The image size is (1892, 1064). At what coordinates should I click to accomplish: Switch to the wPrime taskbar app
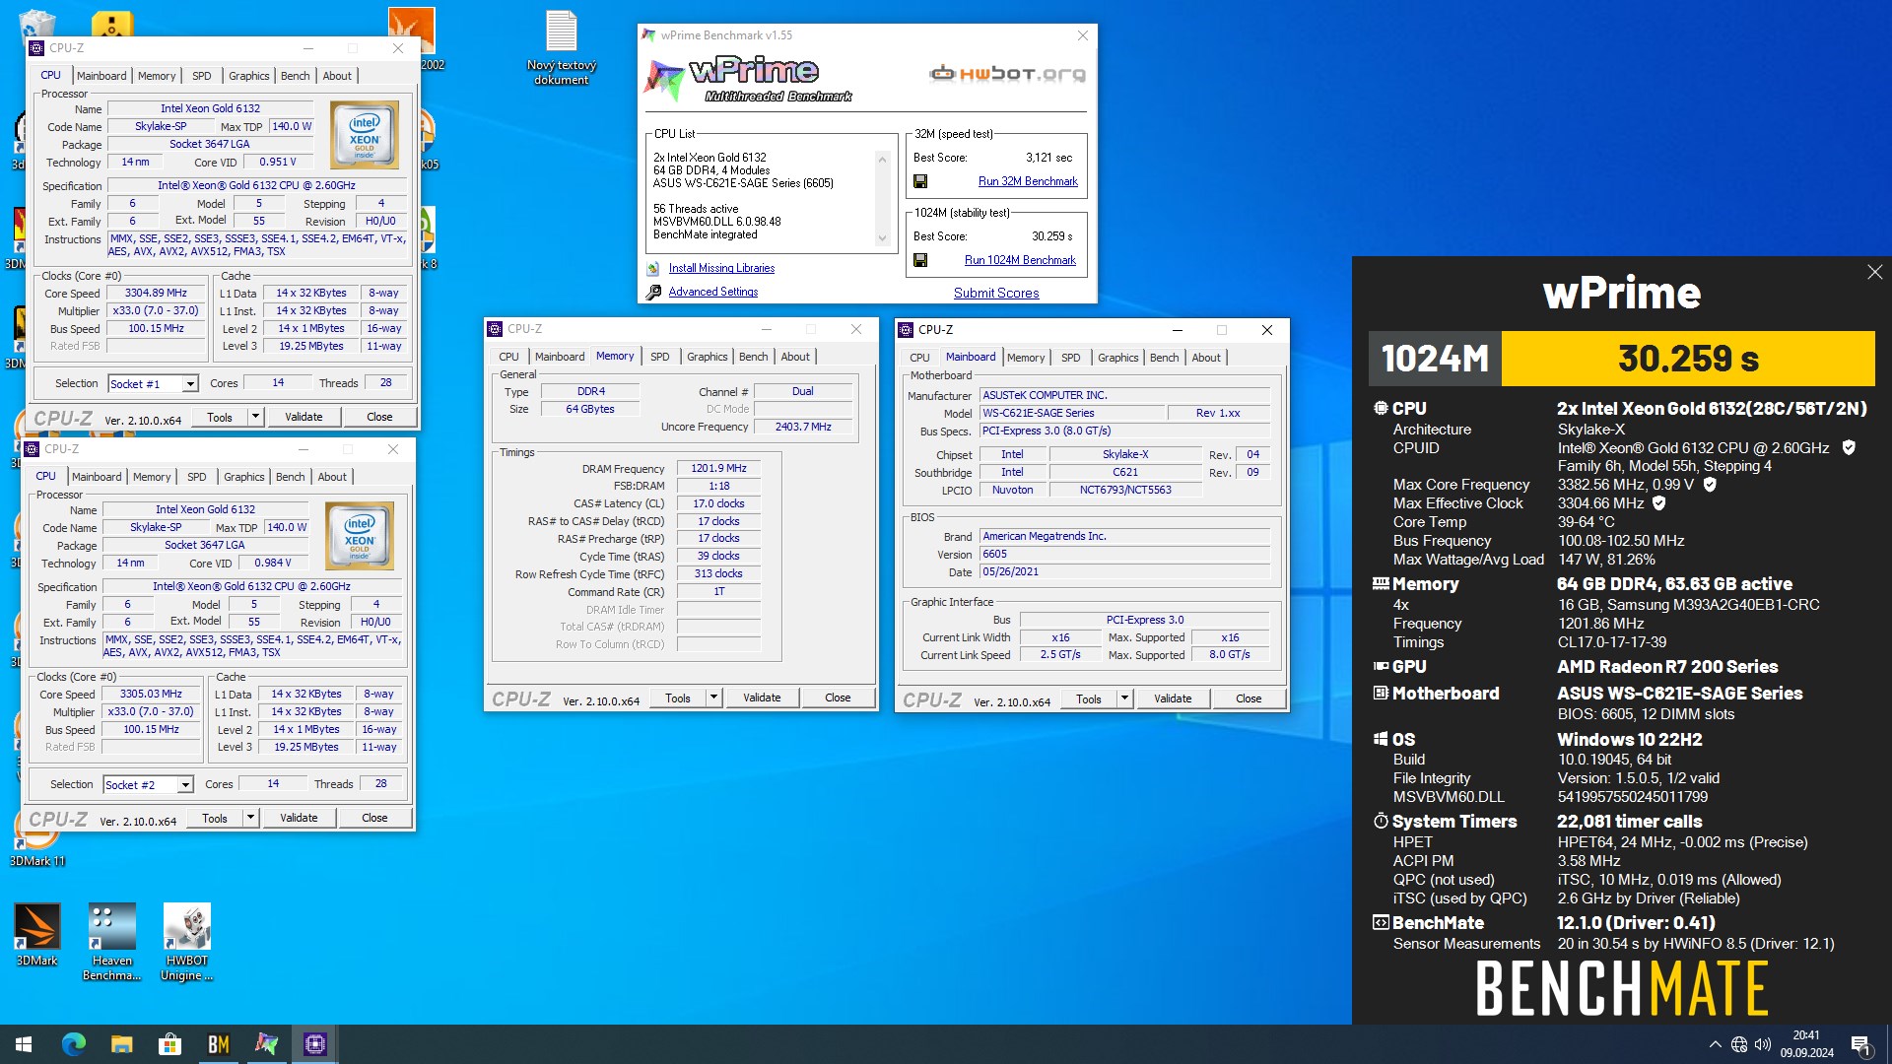click(x=266, y=1044)
